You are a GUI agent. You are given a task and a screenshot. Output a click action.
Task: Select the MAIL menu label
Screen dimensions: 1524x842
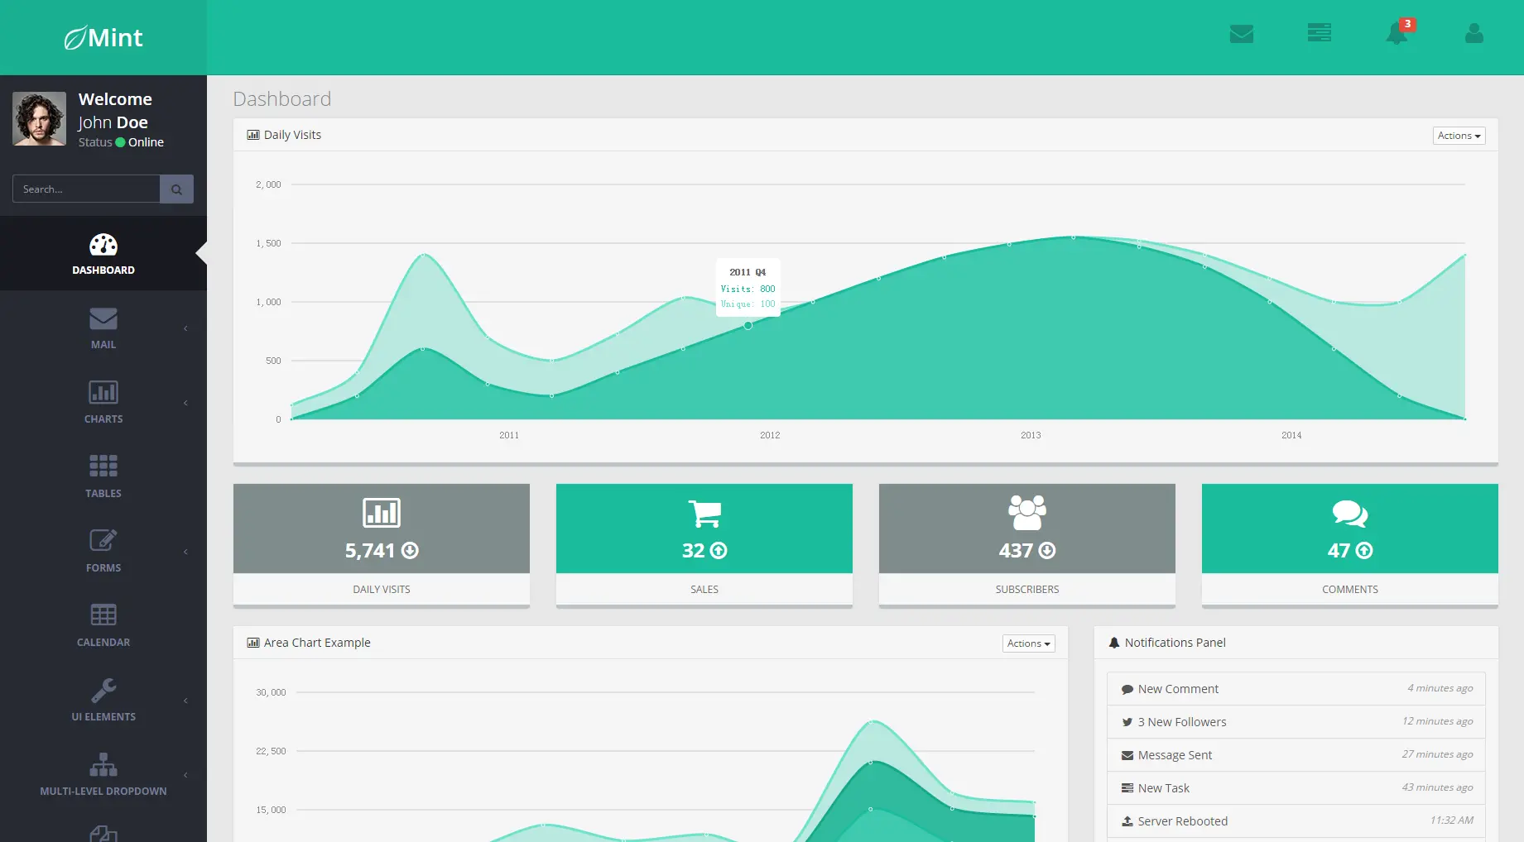103,345
